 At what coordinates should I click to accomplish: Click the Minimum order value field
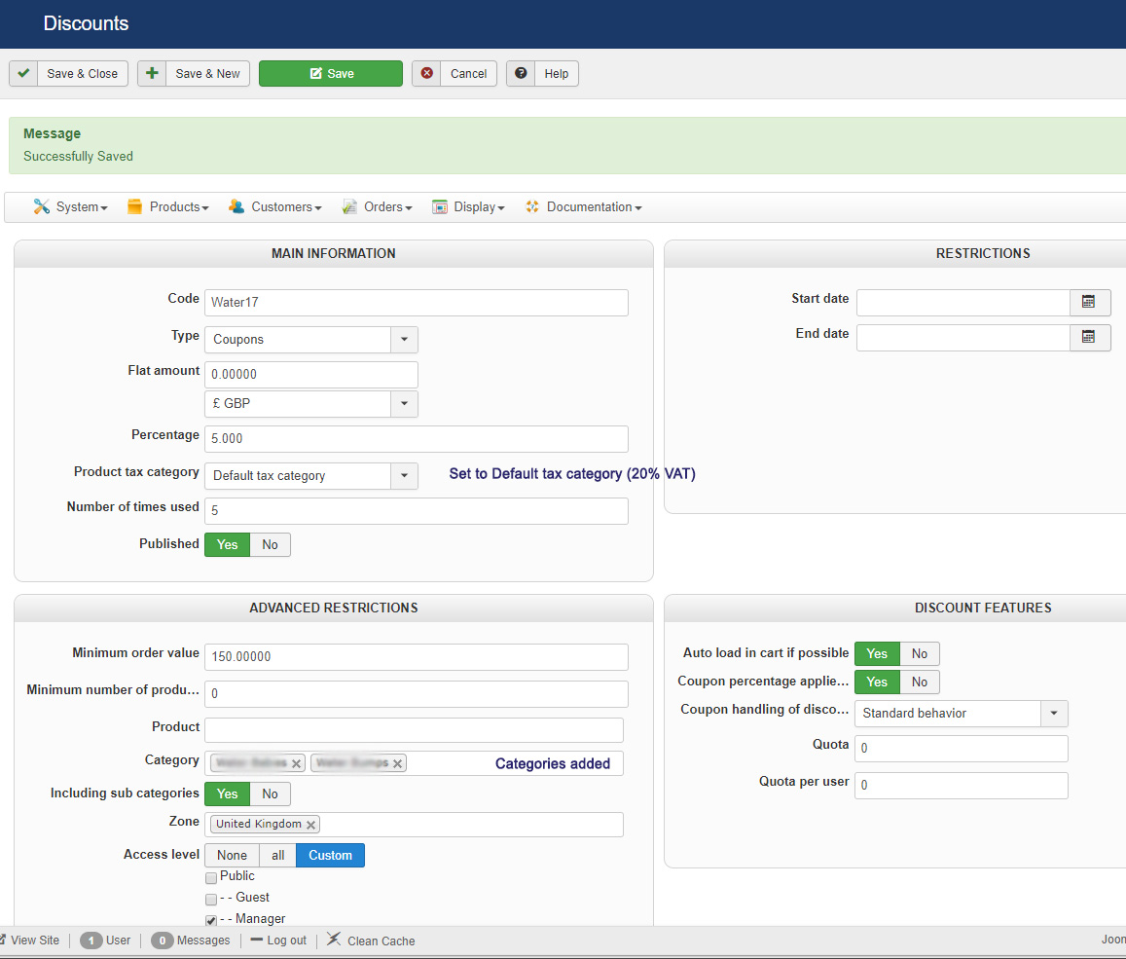pyautogui.click(x=417, y=656)
